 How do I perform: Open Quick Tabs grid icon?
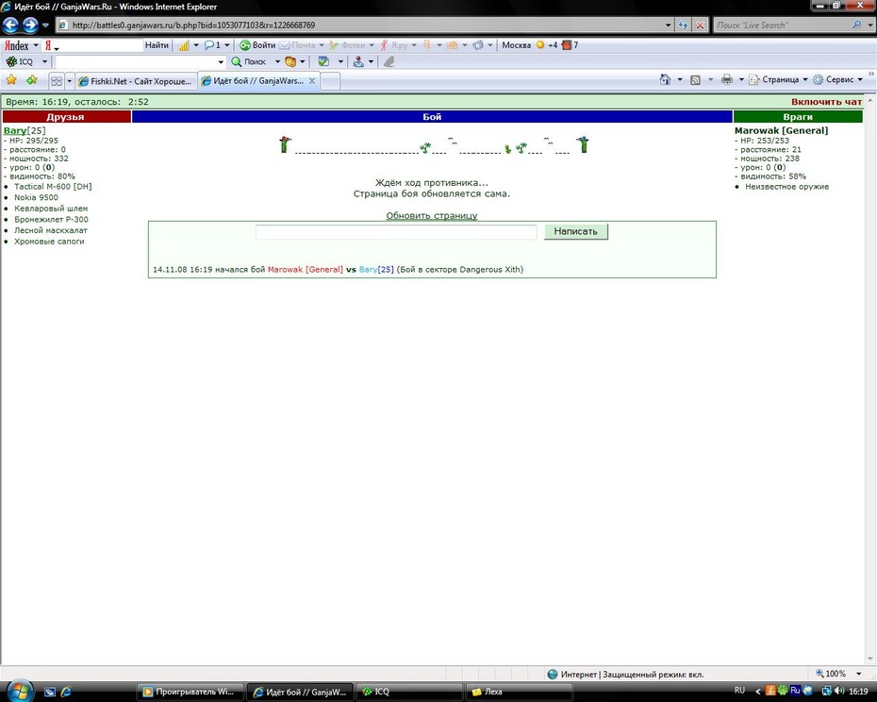[57, 81]
